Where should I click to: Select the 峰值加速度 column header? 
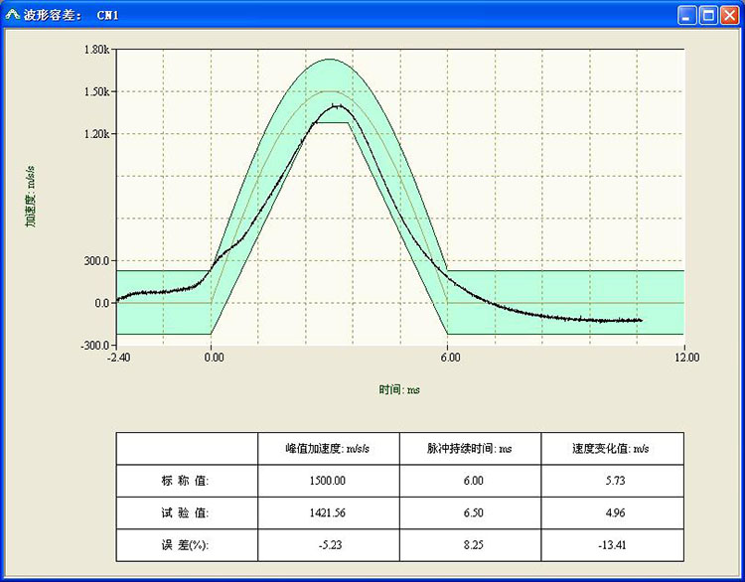point(328,449)
